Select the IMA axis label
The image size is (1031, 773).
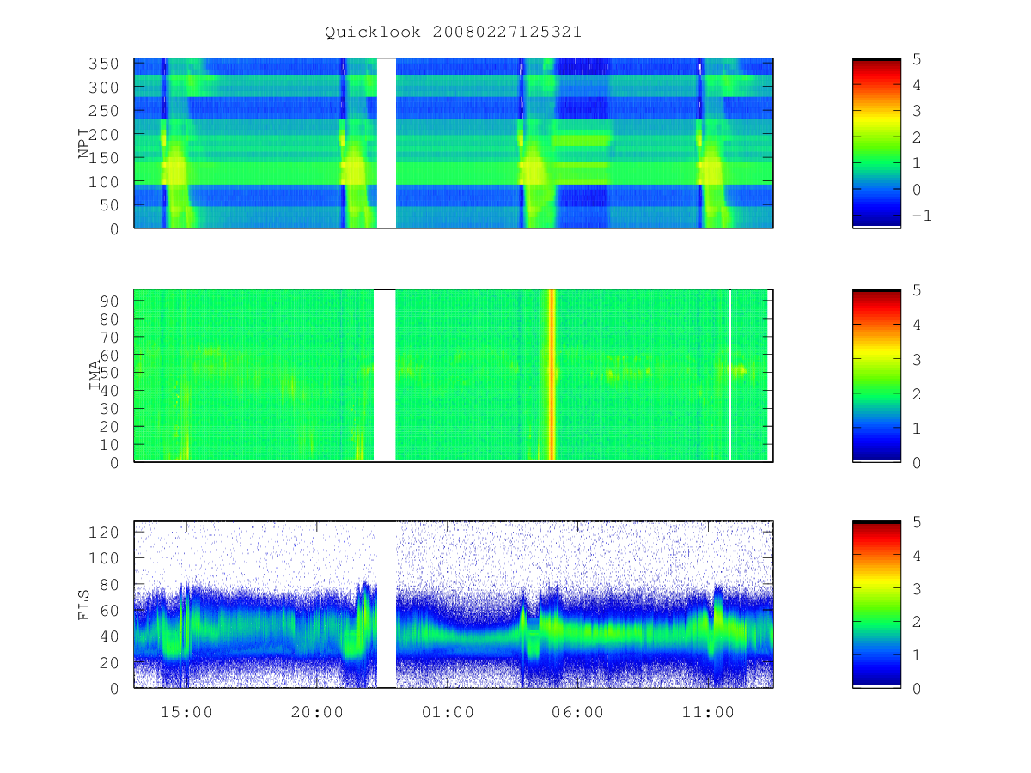pyautogui.click(x=95, y=375)
